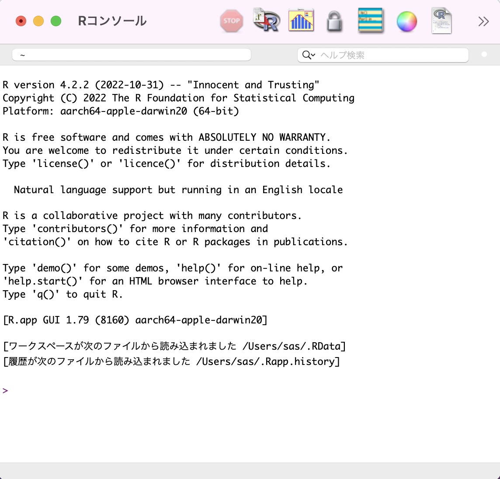
Task: Click the text 'license()' in the console
Action: (63, 163)
